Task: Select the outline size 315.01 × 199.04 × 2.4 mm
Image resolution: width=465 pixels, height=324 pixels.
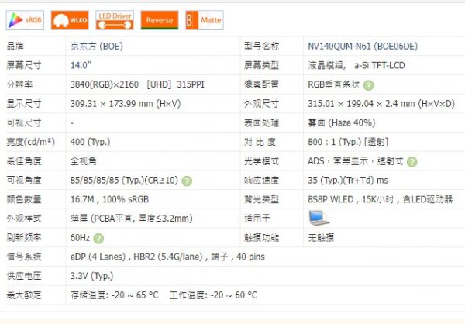Action: 381,104
